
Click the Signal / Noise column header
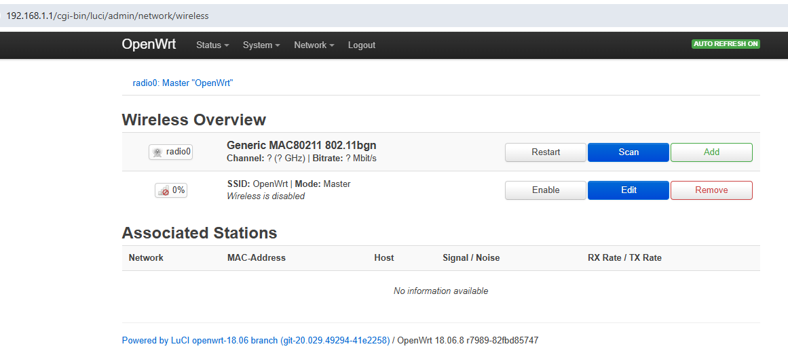(472, 257)
